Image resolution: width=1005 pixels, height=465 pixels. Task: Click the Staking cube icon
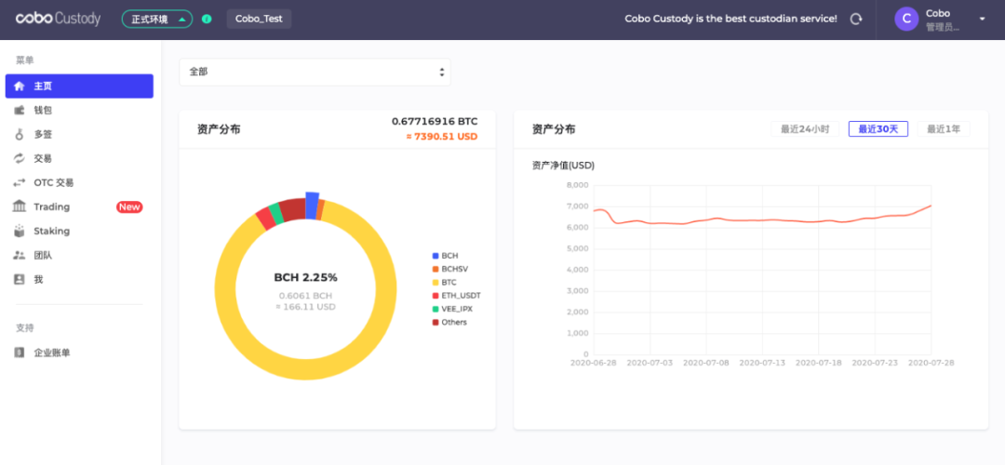19,232
